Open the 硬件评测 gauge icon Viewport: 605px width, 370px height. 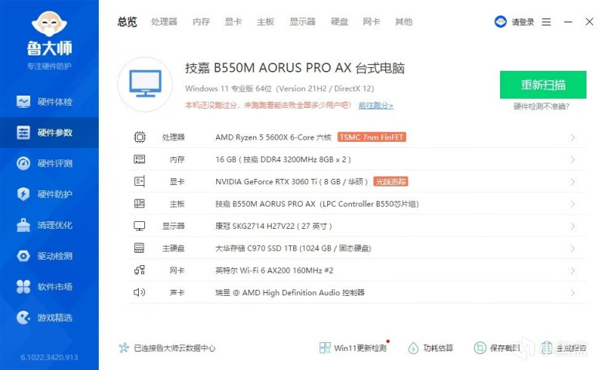23,163
